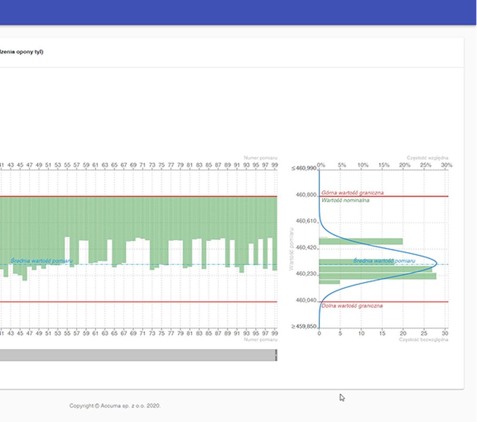
Task: Click the 'Wartość nominalna' green label
Action: tap(345, 200)
